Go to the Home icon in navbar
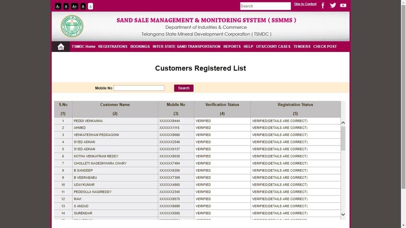This screenshot has width=406, height=228. 61,47
